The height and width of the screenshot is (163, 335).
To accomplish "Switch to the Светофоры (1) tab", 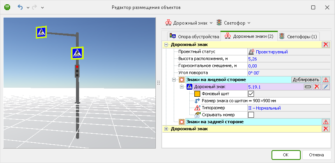I will pos(298,36).
